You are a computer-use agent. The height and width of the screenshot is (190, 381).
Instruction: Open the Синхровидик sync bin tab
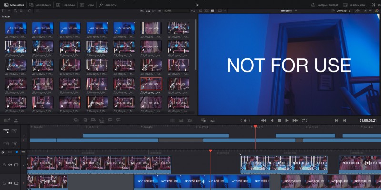pos(39,5)
